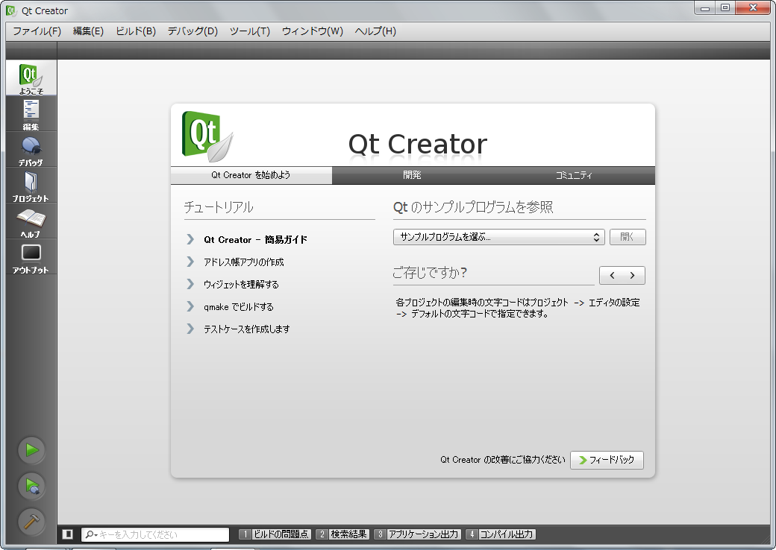Toggle the コンパイル出力 output pane
Screen dimensions: 776x550
[x=500, y=534]
